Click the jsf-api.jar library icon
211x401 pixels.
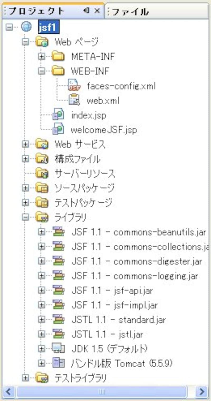point(58,290)
